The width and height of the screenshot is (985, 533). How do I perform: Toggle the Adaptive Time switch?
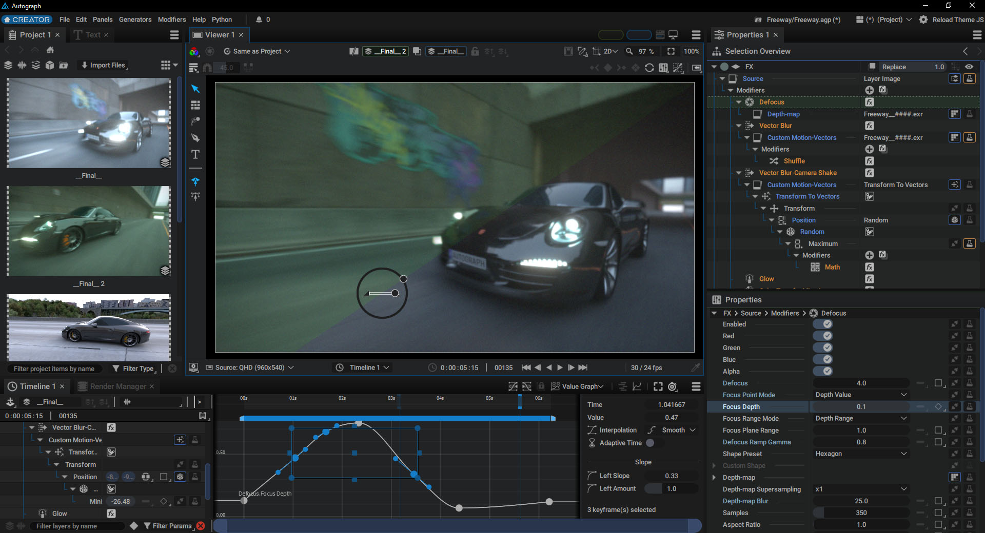click(x=650, y=443)
